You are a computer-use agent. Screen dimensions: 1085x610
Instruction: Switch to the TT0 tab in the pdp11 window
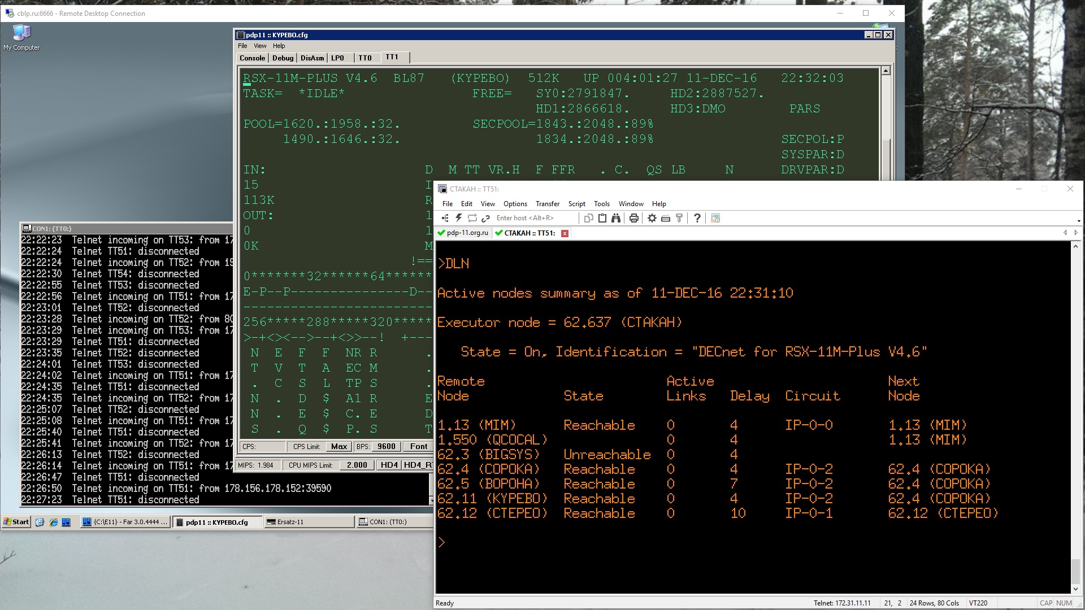coord(364,58)
